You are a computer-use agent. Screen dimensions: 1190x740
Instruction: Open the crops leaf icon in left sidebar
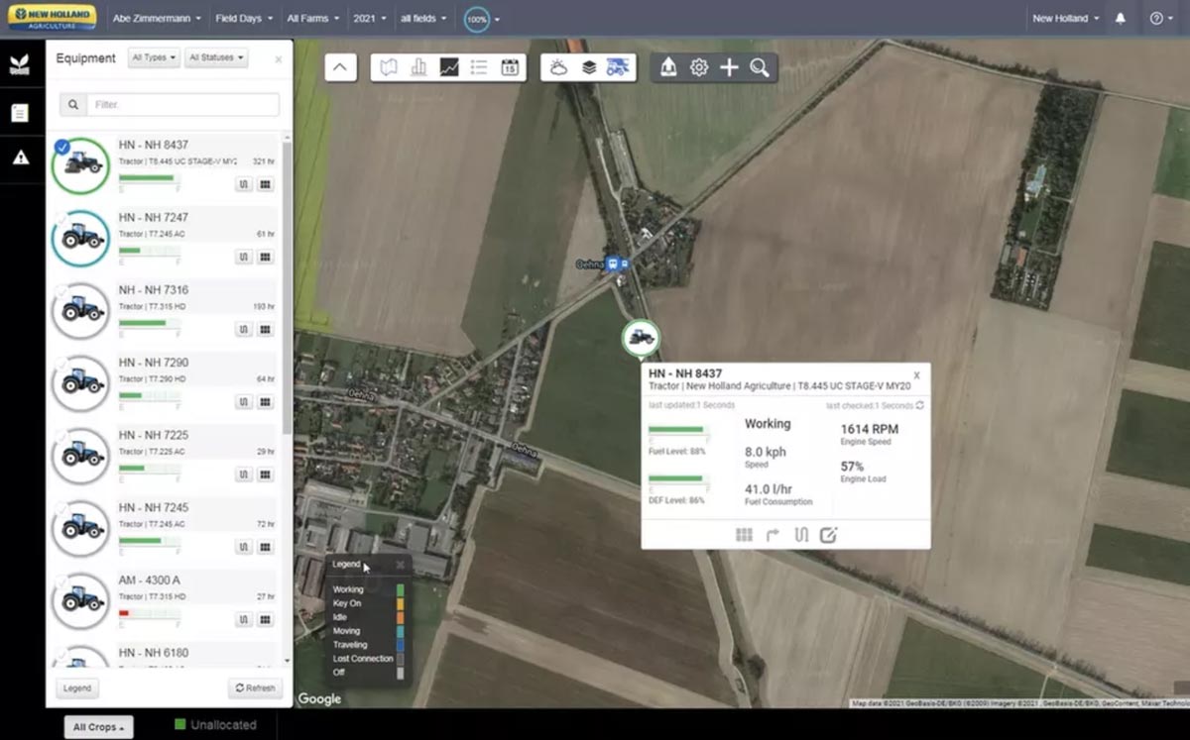[20, 66]
